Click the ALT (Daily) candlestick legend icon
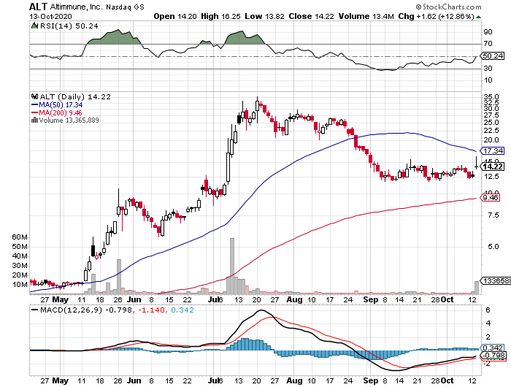Viewport: 511px width, 387px height. (x=34, y=96)
